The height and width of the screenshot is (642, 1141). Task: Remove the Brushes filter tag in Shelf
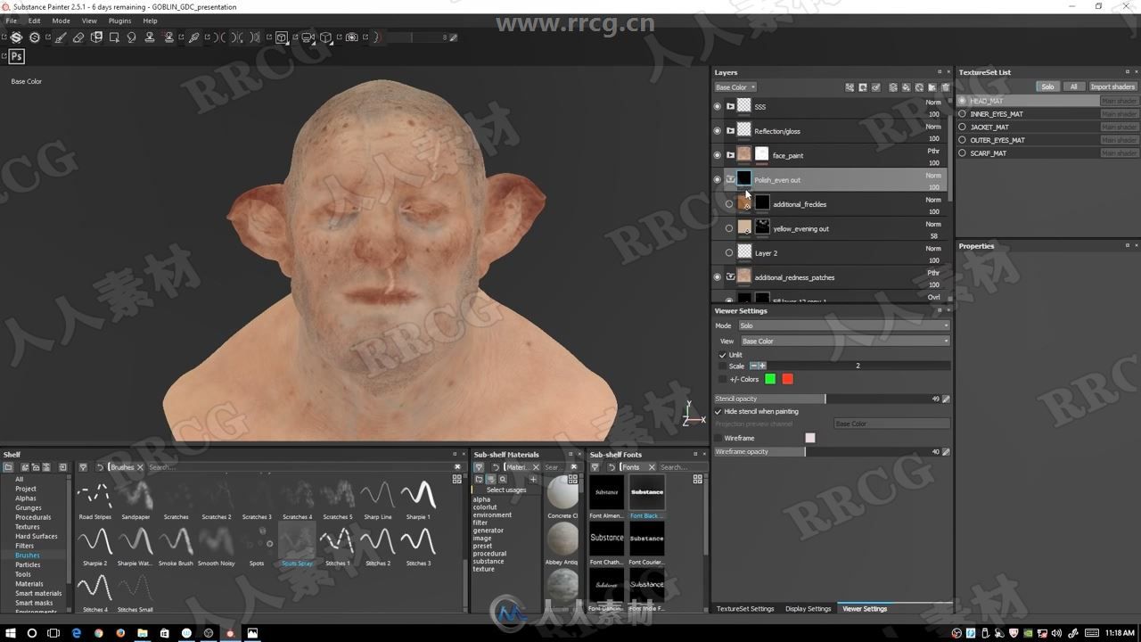[x=140, y=467]
